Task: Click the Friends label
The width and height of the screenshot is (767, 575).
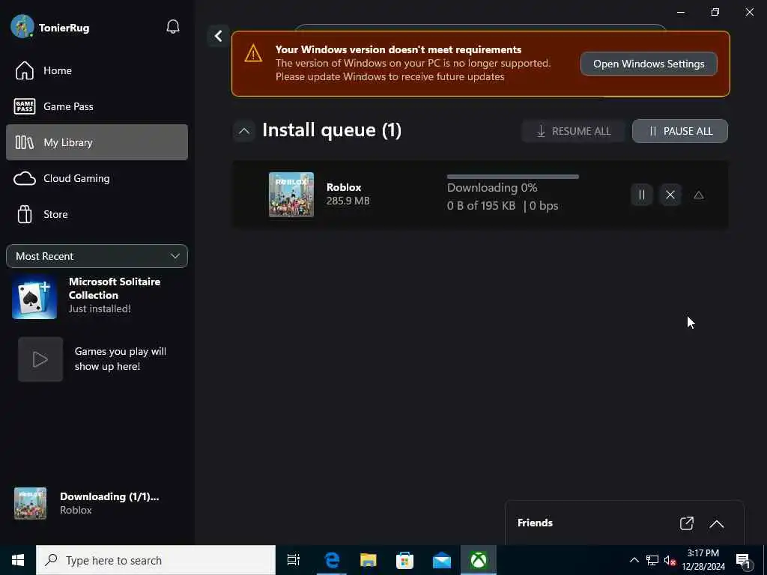Action: tap(535, 523)
